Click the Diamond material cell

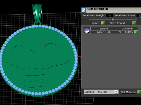tap(127, 29)
